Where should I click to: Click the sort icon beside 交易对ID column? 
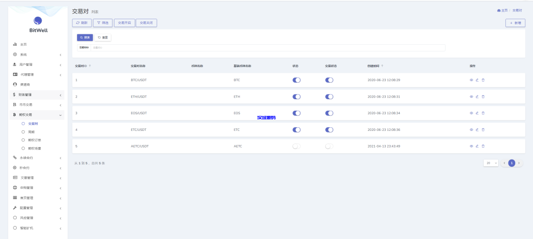pos(90,66)
